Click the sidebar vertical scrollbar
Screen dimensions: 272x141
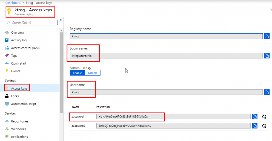[61, 72]
